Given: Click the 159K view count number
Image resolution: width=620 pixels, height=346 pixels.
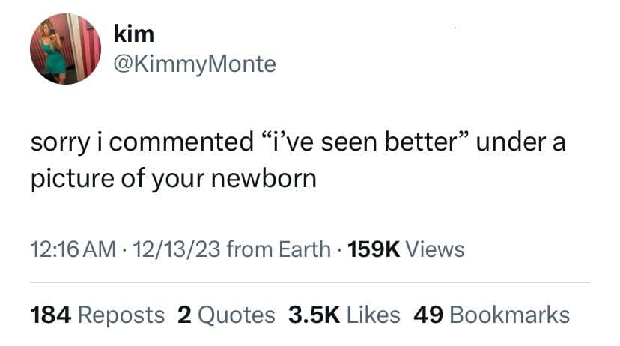Looking at the screenshot, I should coord(374,249).
